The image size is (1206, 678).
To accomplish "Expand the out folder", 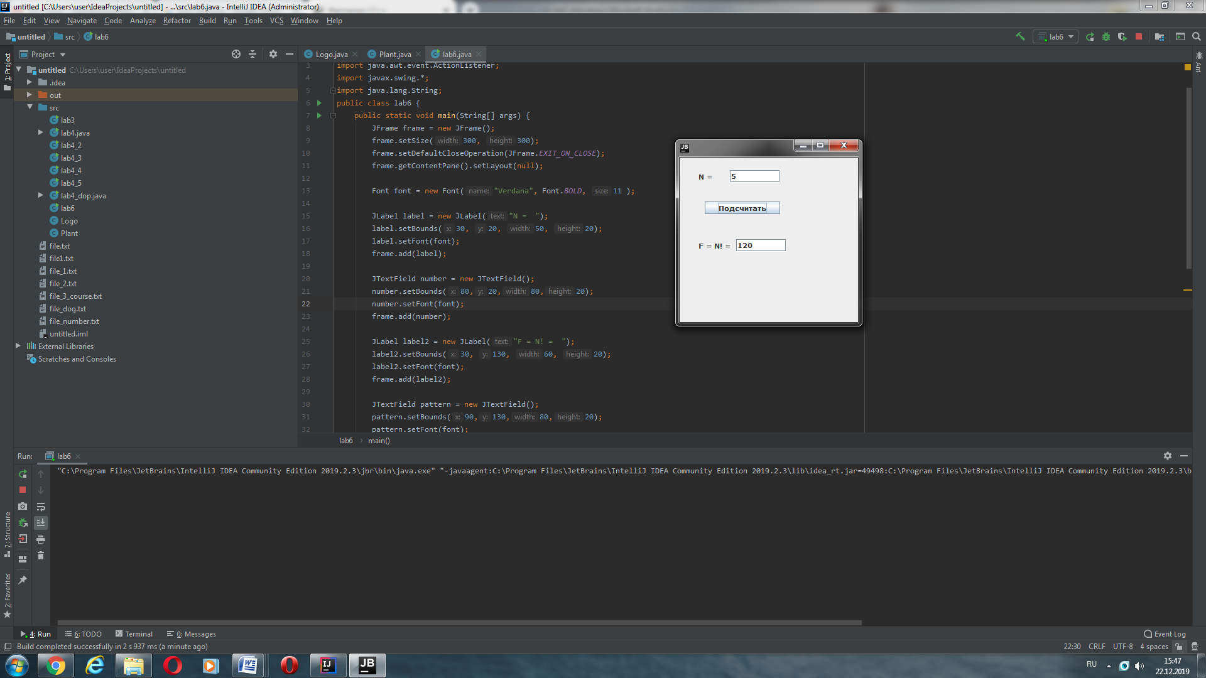I will pyautogui.click(x=29, y=95).
